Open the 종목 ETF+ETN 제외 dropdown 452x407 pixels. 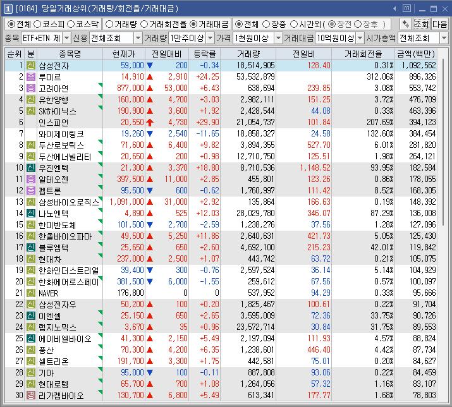click(66, 38)
